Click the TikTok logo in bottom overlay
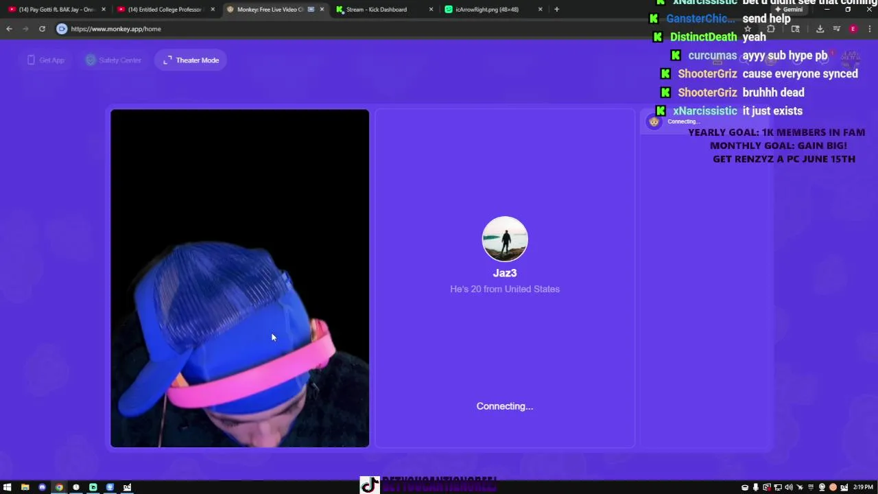The image size is (878, 494). point(369,485)
